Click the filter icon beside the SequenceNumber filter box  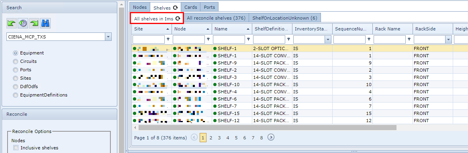(369, 39)
